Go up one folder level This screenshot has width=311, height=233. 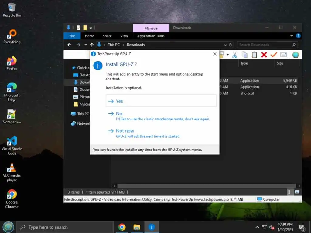point(92,45)
